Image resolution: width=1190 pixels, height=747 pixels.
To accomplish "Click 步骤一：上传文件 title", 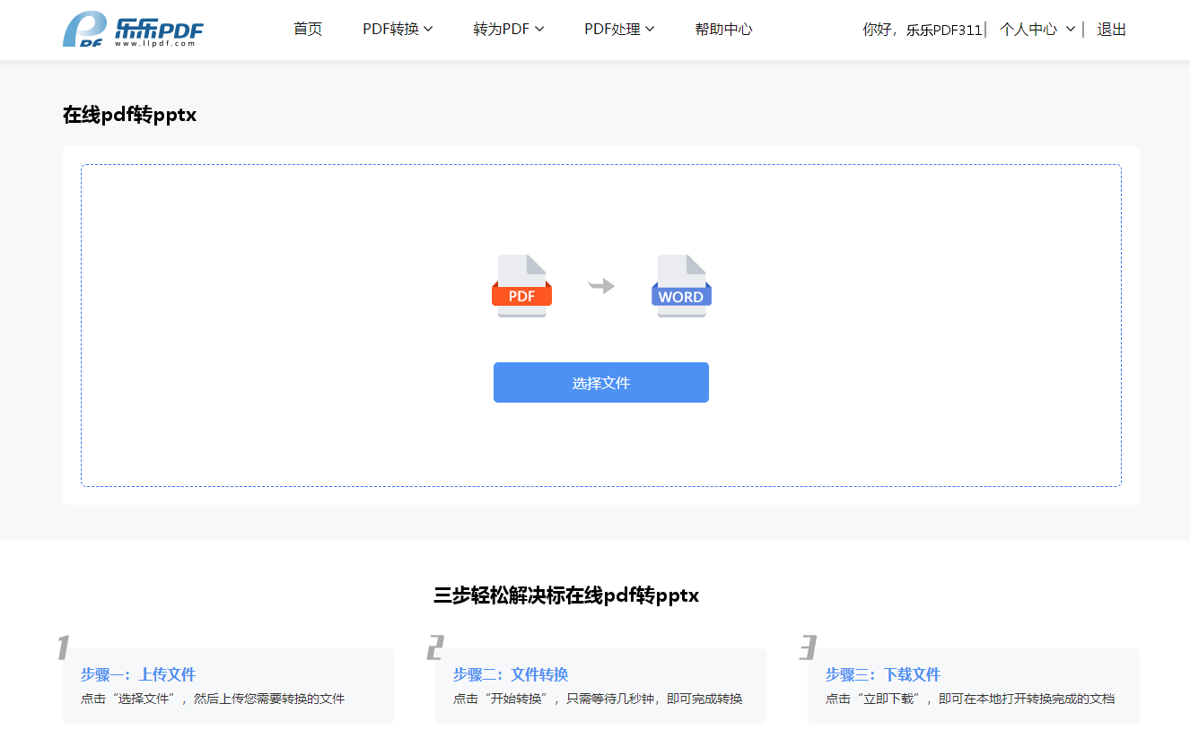I will pos(138,674).
